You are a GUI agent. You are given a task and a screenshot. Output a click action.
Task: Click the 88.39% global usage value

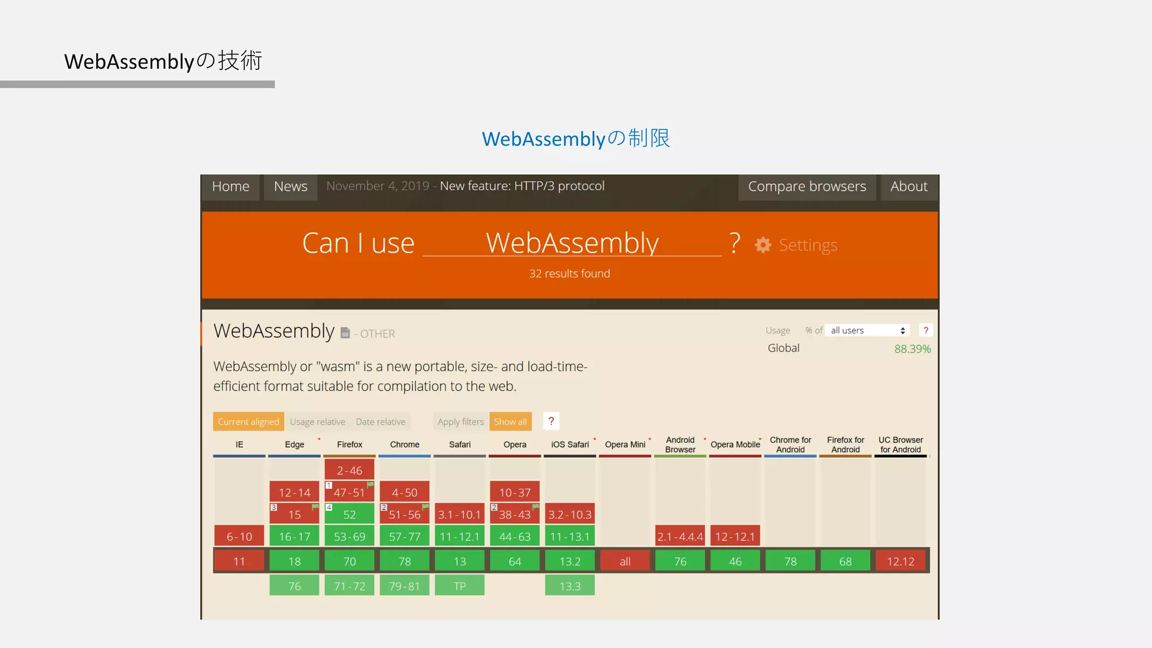click(912, 349)
